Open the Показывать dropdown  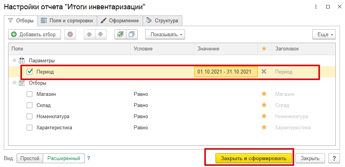click(165, 35)
